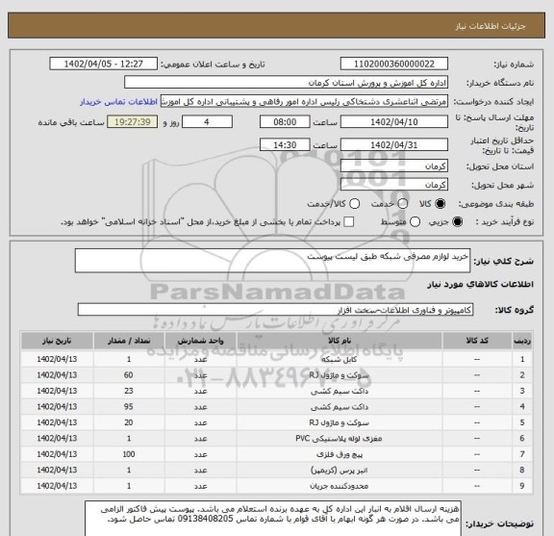The image size is (554, 536).
Task: Click the شماره نیاز field 1102000360000022
Action: point(394,64)
